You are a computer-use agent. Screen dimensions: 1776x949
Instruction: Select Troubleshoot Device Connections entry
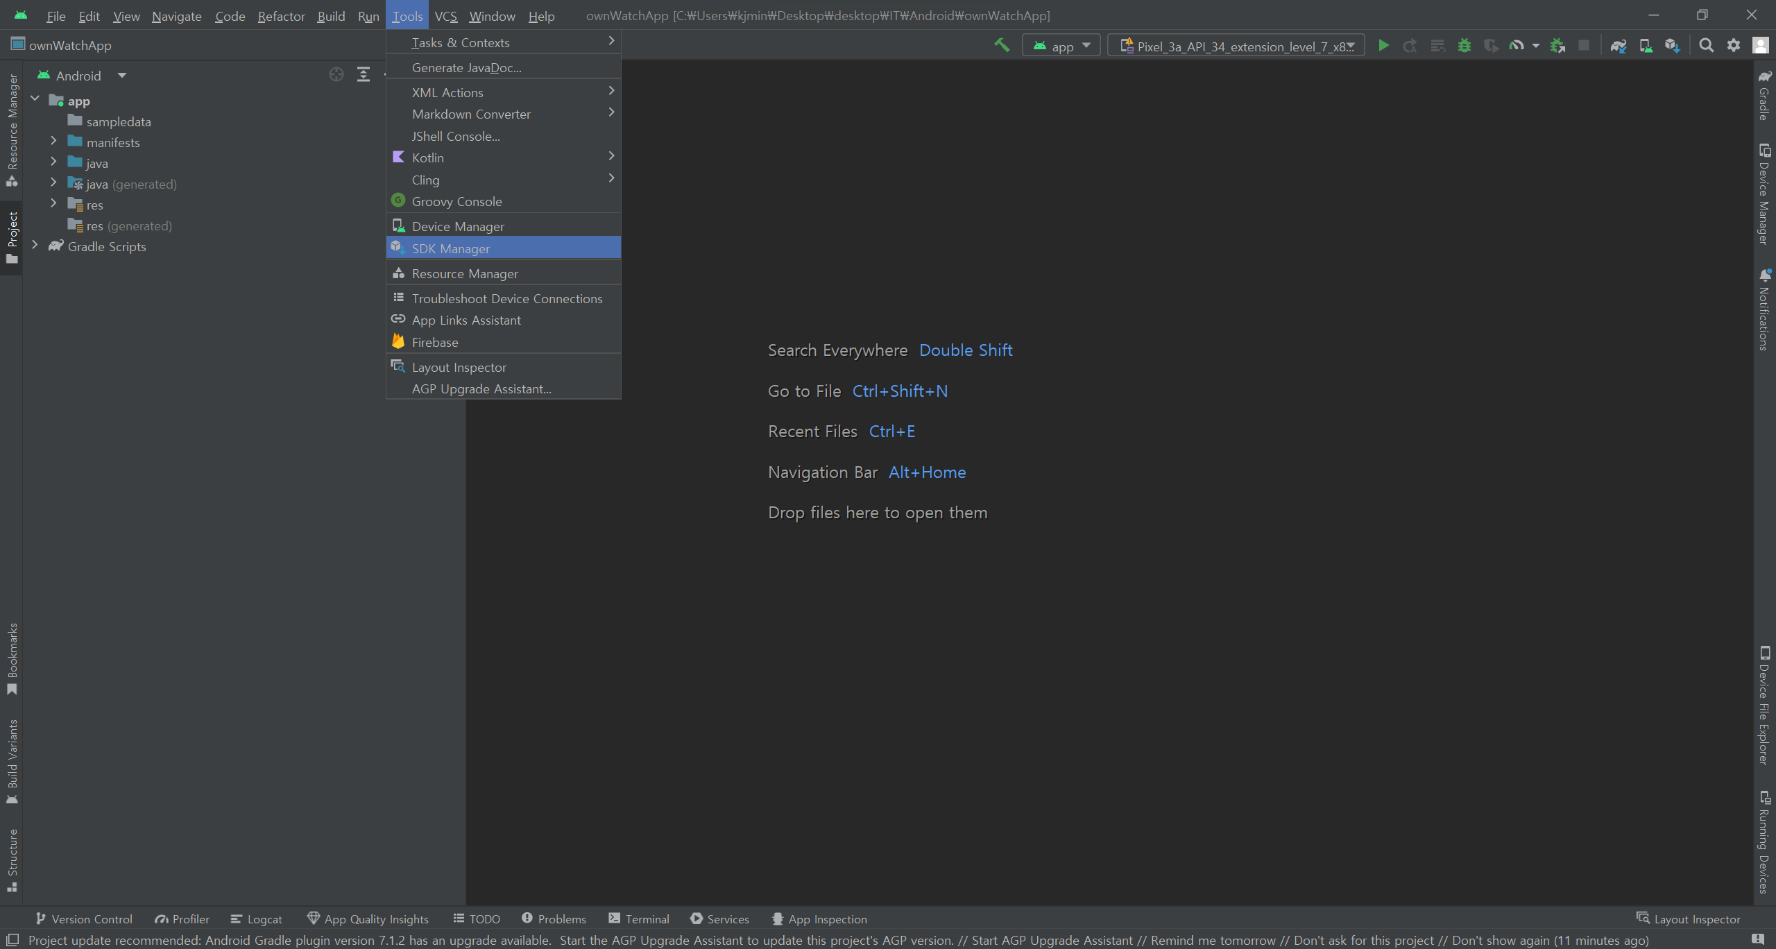pyautogui.click(x=504, y=298)
